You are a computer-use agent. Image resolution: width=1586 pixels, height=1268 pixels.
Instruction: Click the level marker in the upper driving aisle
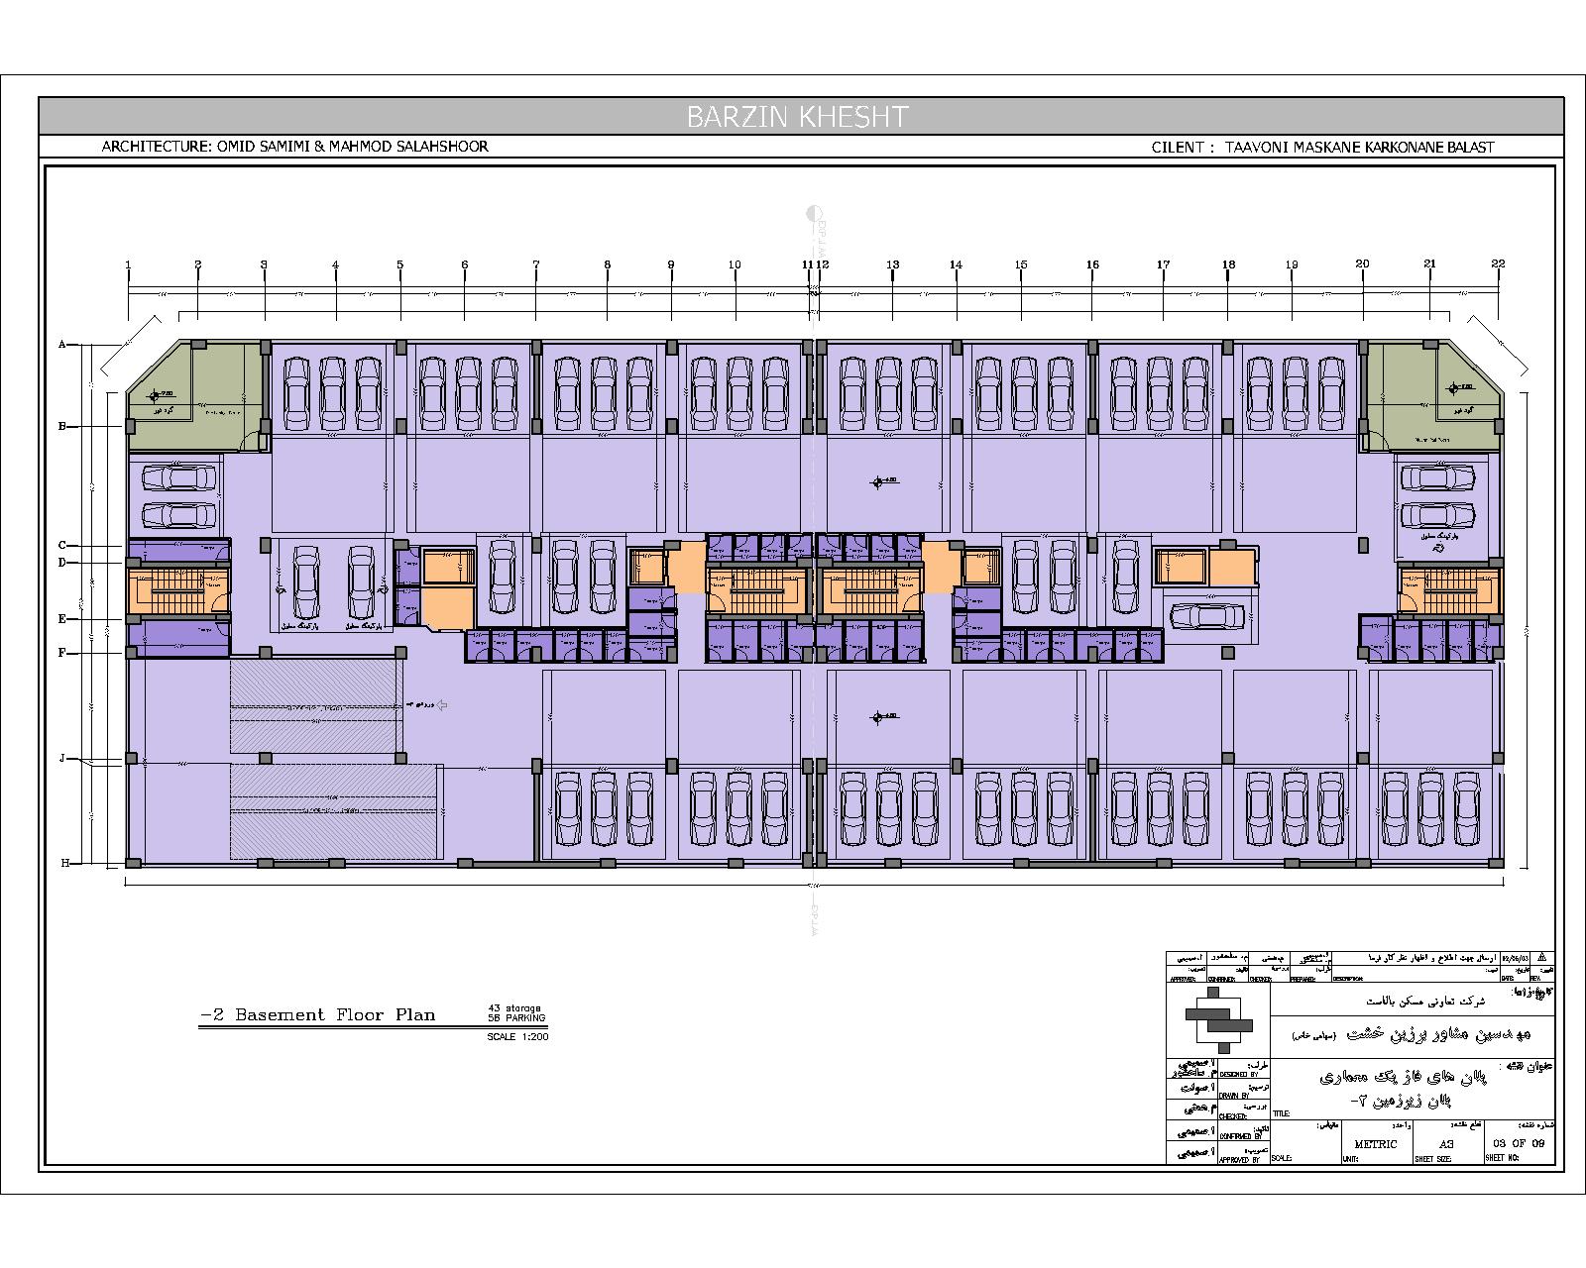click(x=878, y=482)
